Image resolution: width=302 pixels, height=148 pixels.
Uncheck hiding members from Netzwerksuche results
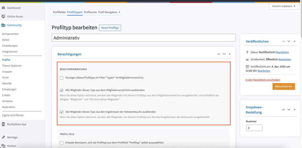coord(62,112)
